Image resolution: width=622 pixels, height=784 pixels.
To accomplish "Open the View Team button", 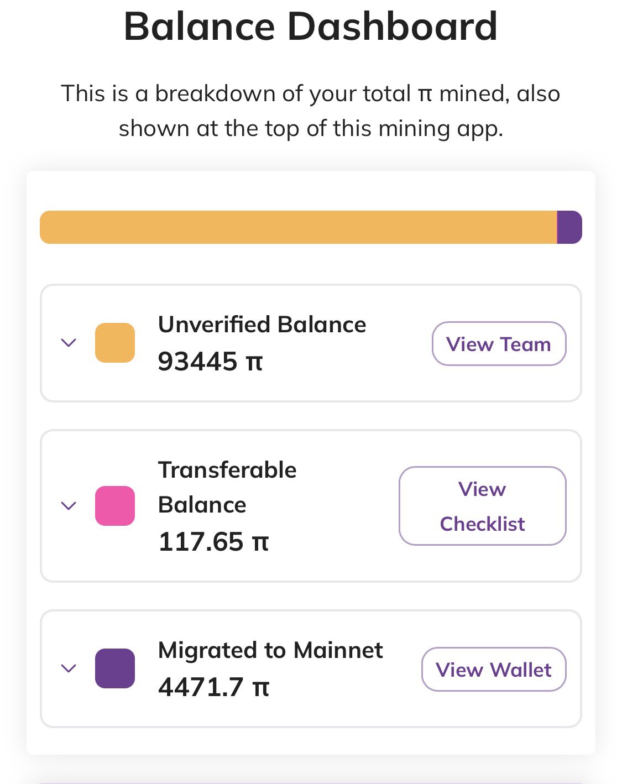I will click(499, 344).
